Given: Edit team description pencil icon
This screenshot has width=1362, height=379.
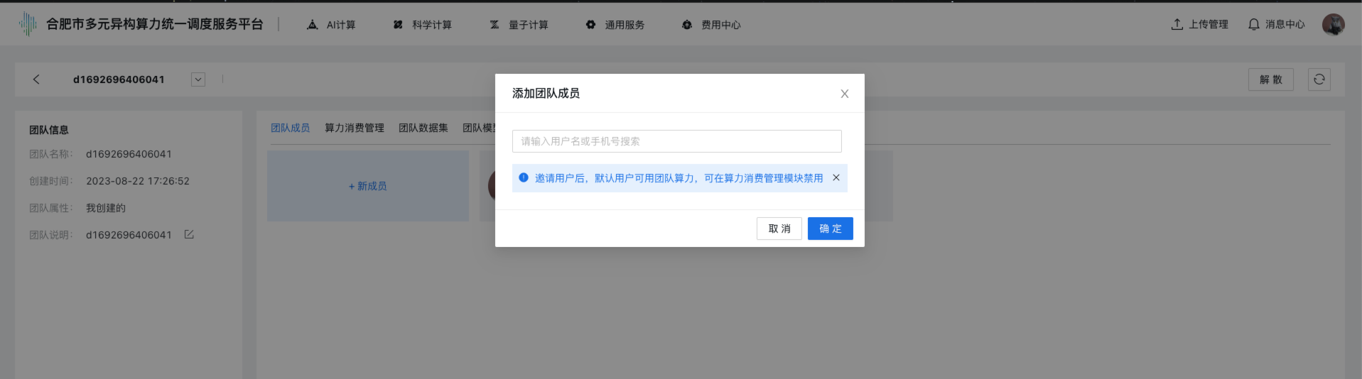Looking at the screenshot, I should [189, 234].
